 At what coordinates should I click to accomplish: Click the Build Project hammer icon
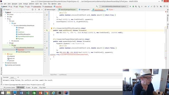click(x=97, y=6)
